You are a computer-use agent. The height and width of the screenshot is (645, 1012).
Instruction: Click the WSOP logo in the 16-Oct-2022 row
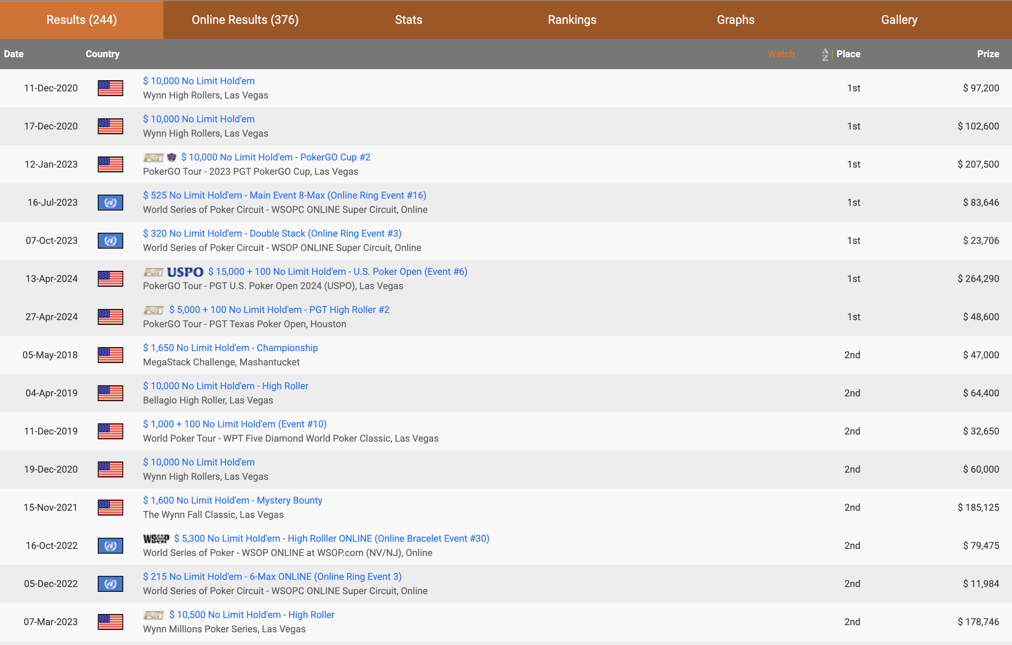[156, 539]
